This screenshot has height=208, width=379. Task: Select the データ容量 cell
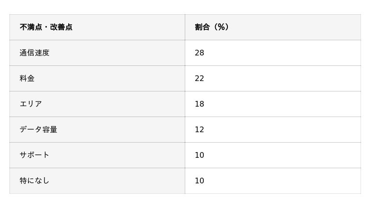pyautogui.click(x=38, y=129)
